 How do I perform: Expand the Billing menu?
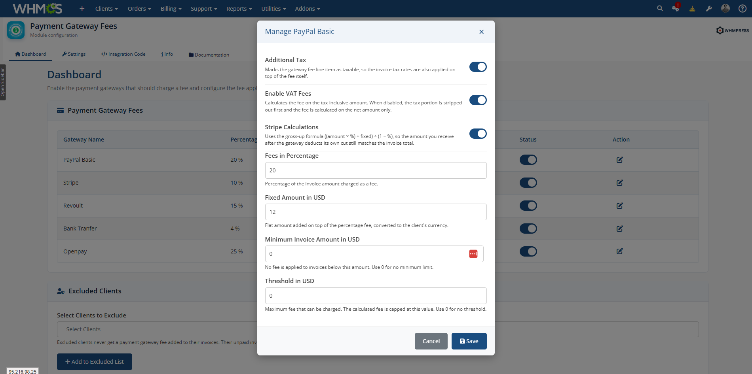point(171,9)
